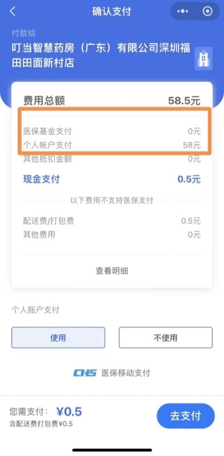Tap the 其他费用 0元 row

pos(112,235)
